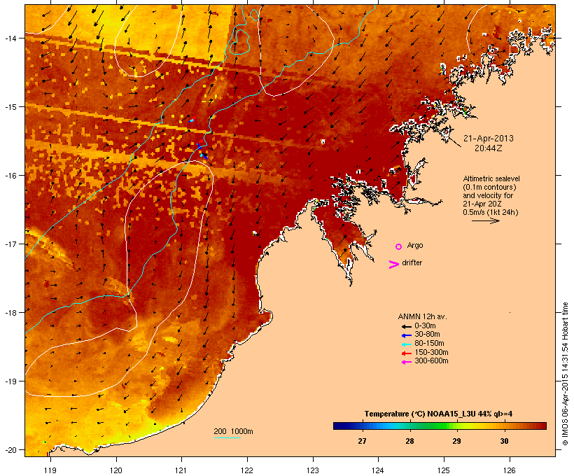Click the magenta 300-600m legend arrow
This screenshot has width=574, height=476.
(x=406, y=362)
